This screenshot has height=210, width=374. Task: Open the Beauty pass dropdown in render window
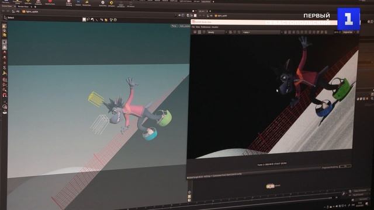coord(217,32)
